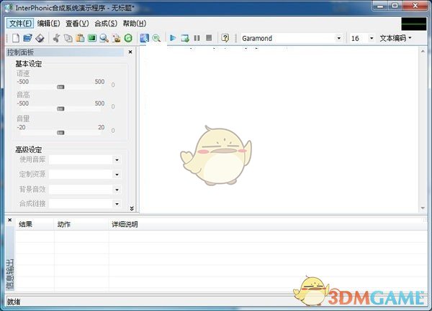Stop playback with the stop square icon
The height and width of the screenshot is (311, 432).
(x=209, y=37)
